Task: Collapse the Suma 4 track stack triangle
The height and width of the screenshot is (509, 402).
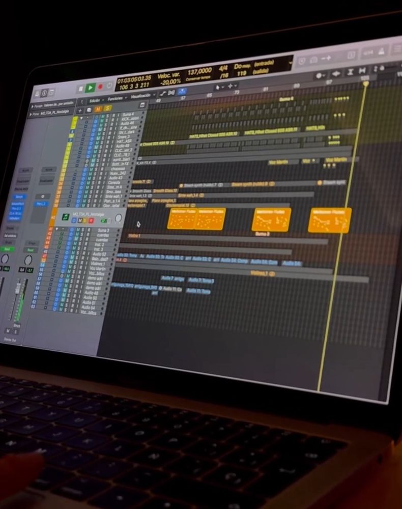Action: (x=81, y=118)
